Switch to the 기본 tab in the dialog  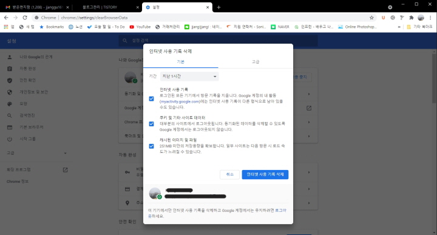click(x=181, y=62)
